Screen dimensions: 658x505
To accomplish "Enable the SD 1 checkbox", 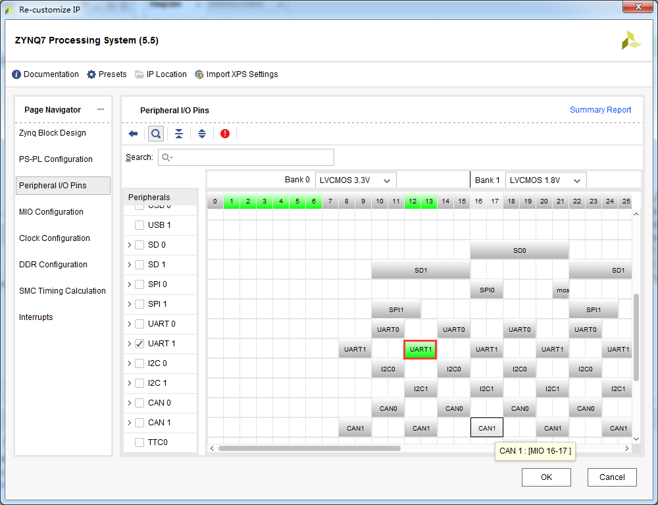I will click(x=139, y=265).
